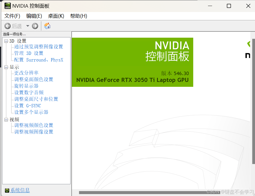The height and width of the screenshot is (196, 255).
Task: Click the 版本 546.30 text
Action: [175, 73]
